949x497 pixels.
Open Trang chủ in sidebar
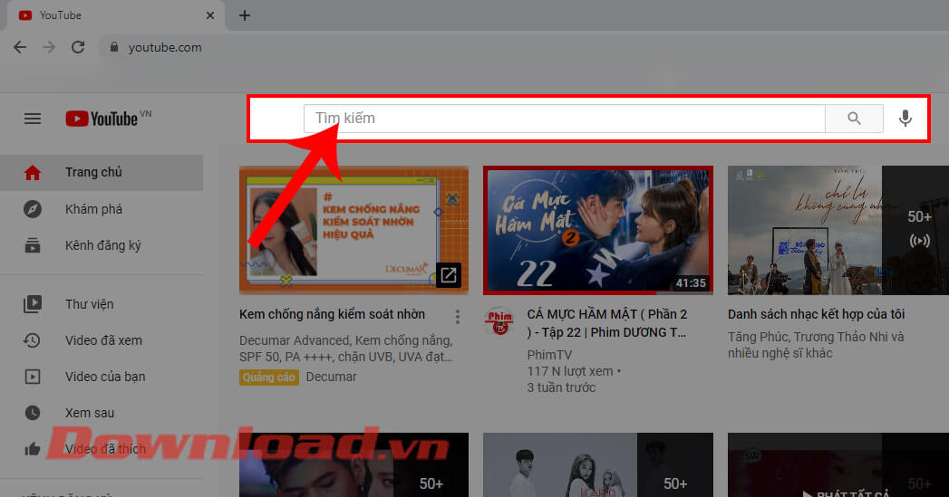pyautogui.click(x=102, y=173)
